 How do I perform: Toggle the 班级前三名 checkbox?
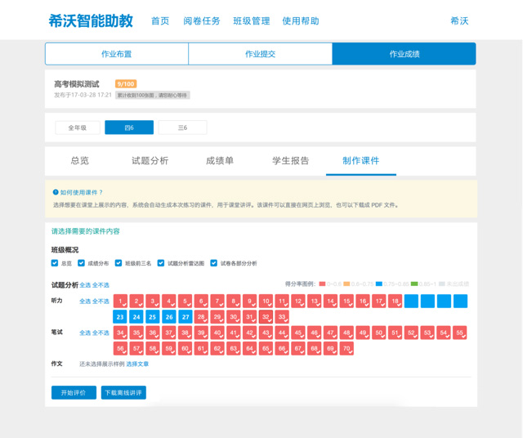pos(118,263)
